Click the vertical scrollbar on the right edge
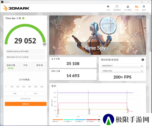The image size is (152, 126). [150, 33]
